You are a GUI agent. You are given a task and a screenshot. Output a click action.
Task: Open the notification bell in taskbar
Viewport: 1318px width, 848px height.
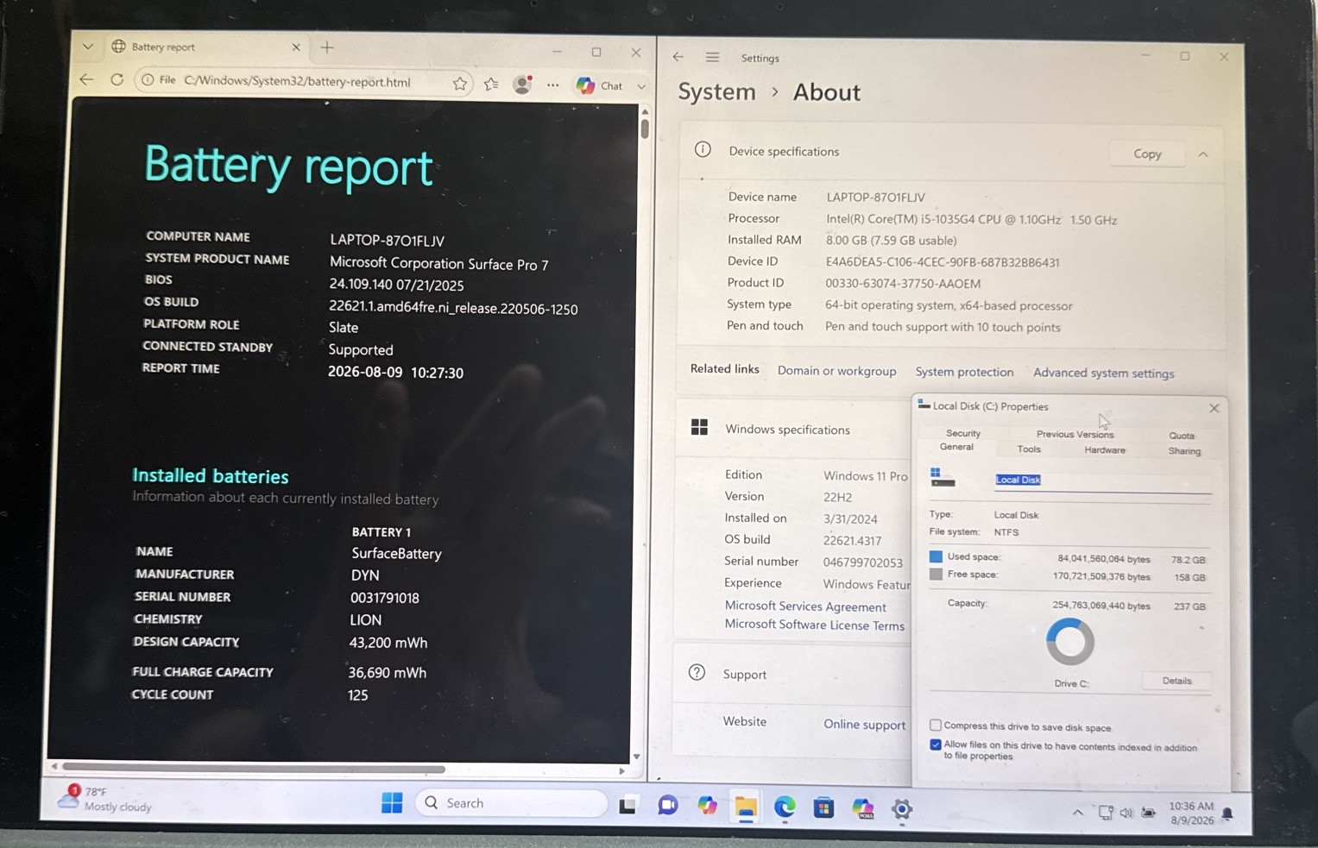[1227, 813]
